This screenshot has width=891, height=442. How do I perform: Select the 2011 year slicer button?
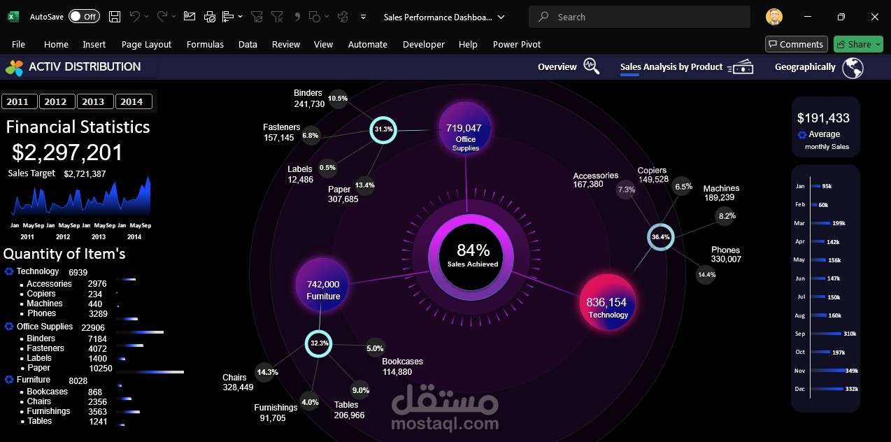coord(18,101)
